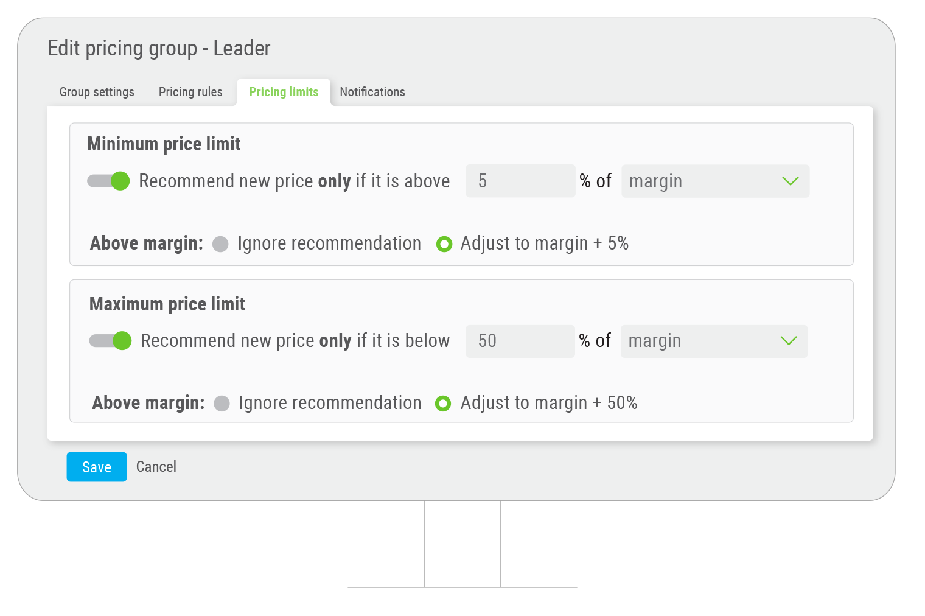Image resolution: width=925 pixels, height=616 pixels.
Task: Click the green chevron in minimum margin dropdown
Action: click(x=790, y=181)
